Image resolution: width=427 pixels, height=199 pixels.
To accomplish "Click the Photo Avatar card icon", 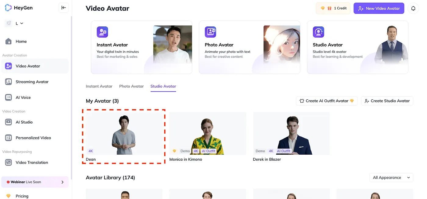I will pyautogui.click(x=210, y=32).
